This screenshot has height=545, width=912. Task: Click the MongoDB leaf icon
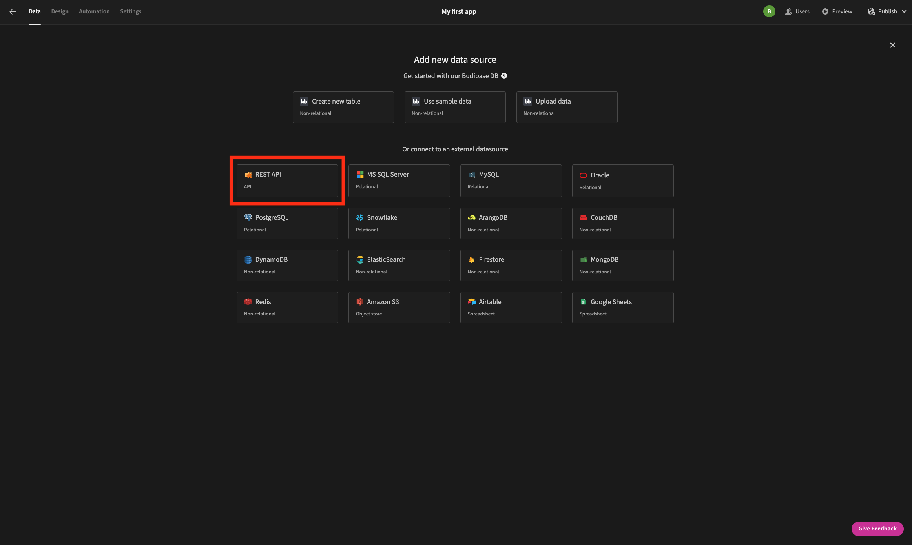[583, 259]
